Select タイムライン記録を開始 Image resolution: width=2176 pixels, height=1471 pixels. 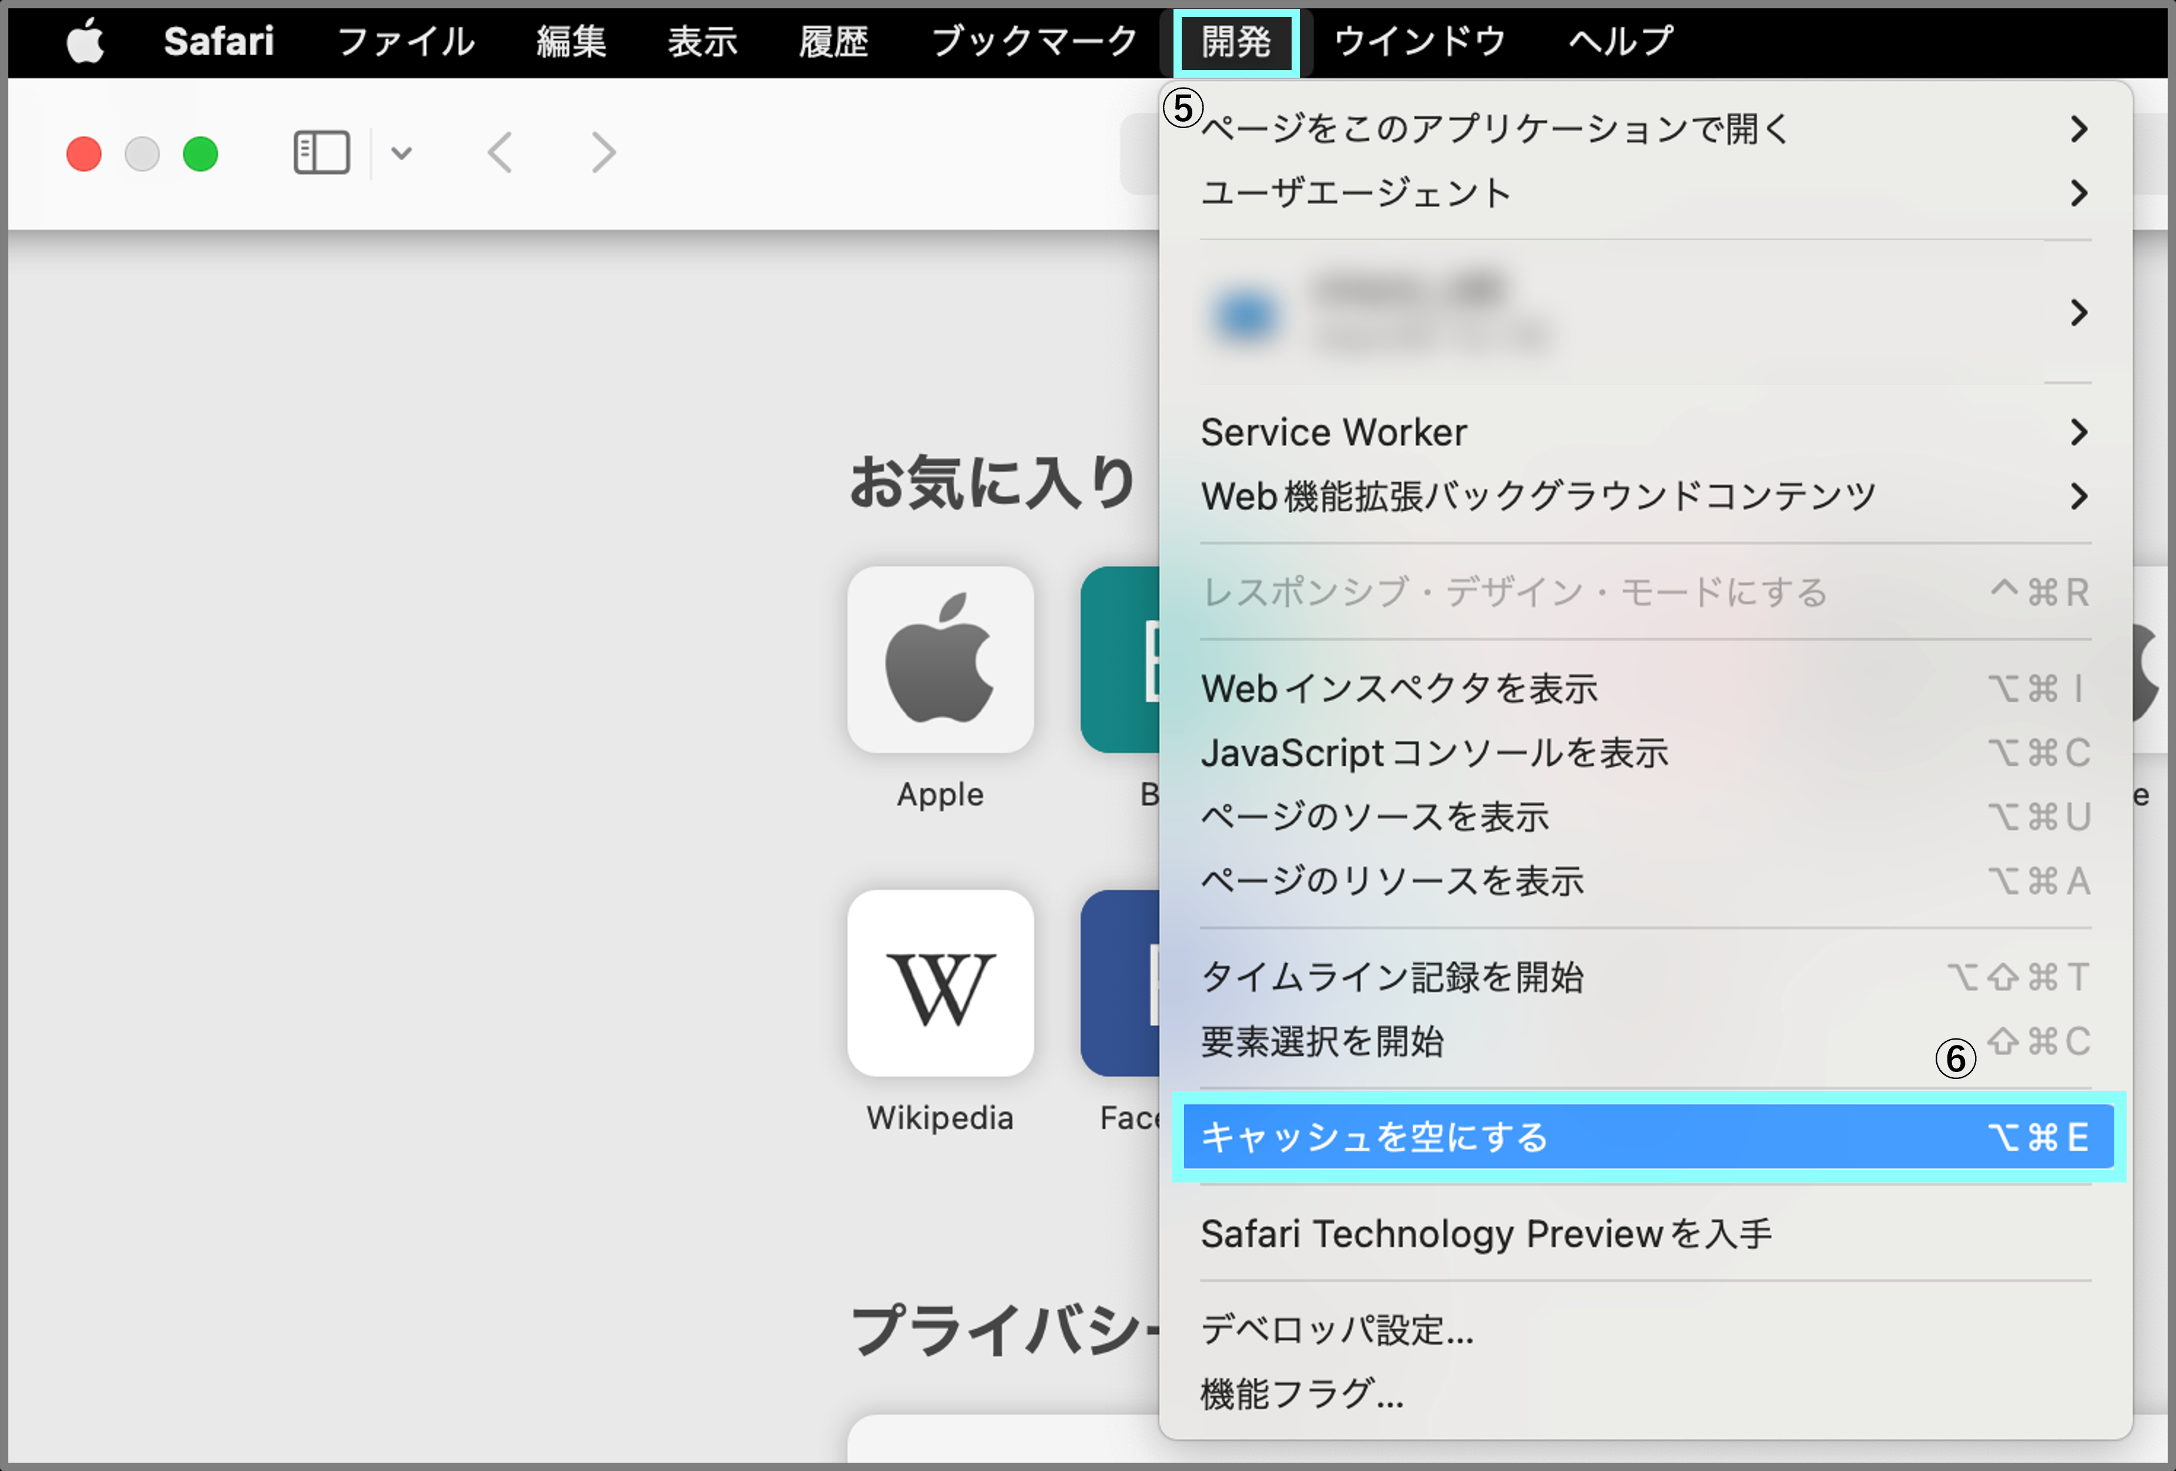1645,977
